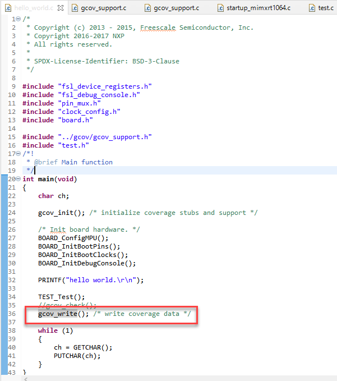Open the test.c editor tab
Viewport: 337px width, 381px height.
tap(325, 8)
